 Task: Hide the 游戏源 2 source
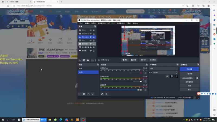click(x=91, y=51)
